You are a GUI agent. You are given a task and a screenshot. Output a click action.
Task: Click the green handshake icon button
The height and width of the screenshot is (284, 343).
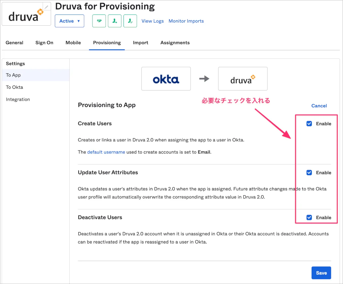point(99,21)
